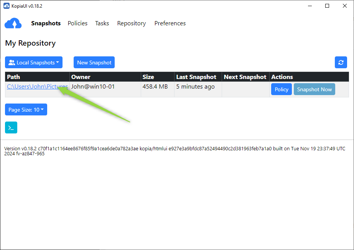354x250 pixels.
Task: Click the Snapshot Now button
Action: (x=314, y=89)
